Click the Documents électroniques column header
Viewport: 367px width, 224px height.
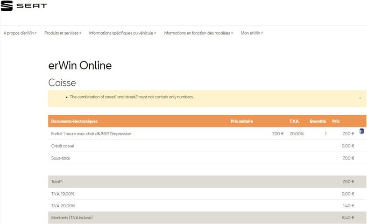[x=74, y=121]
